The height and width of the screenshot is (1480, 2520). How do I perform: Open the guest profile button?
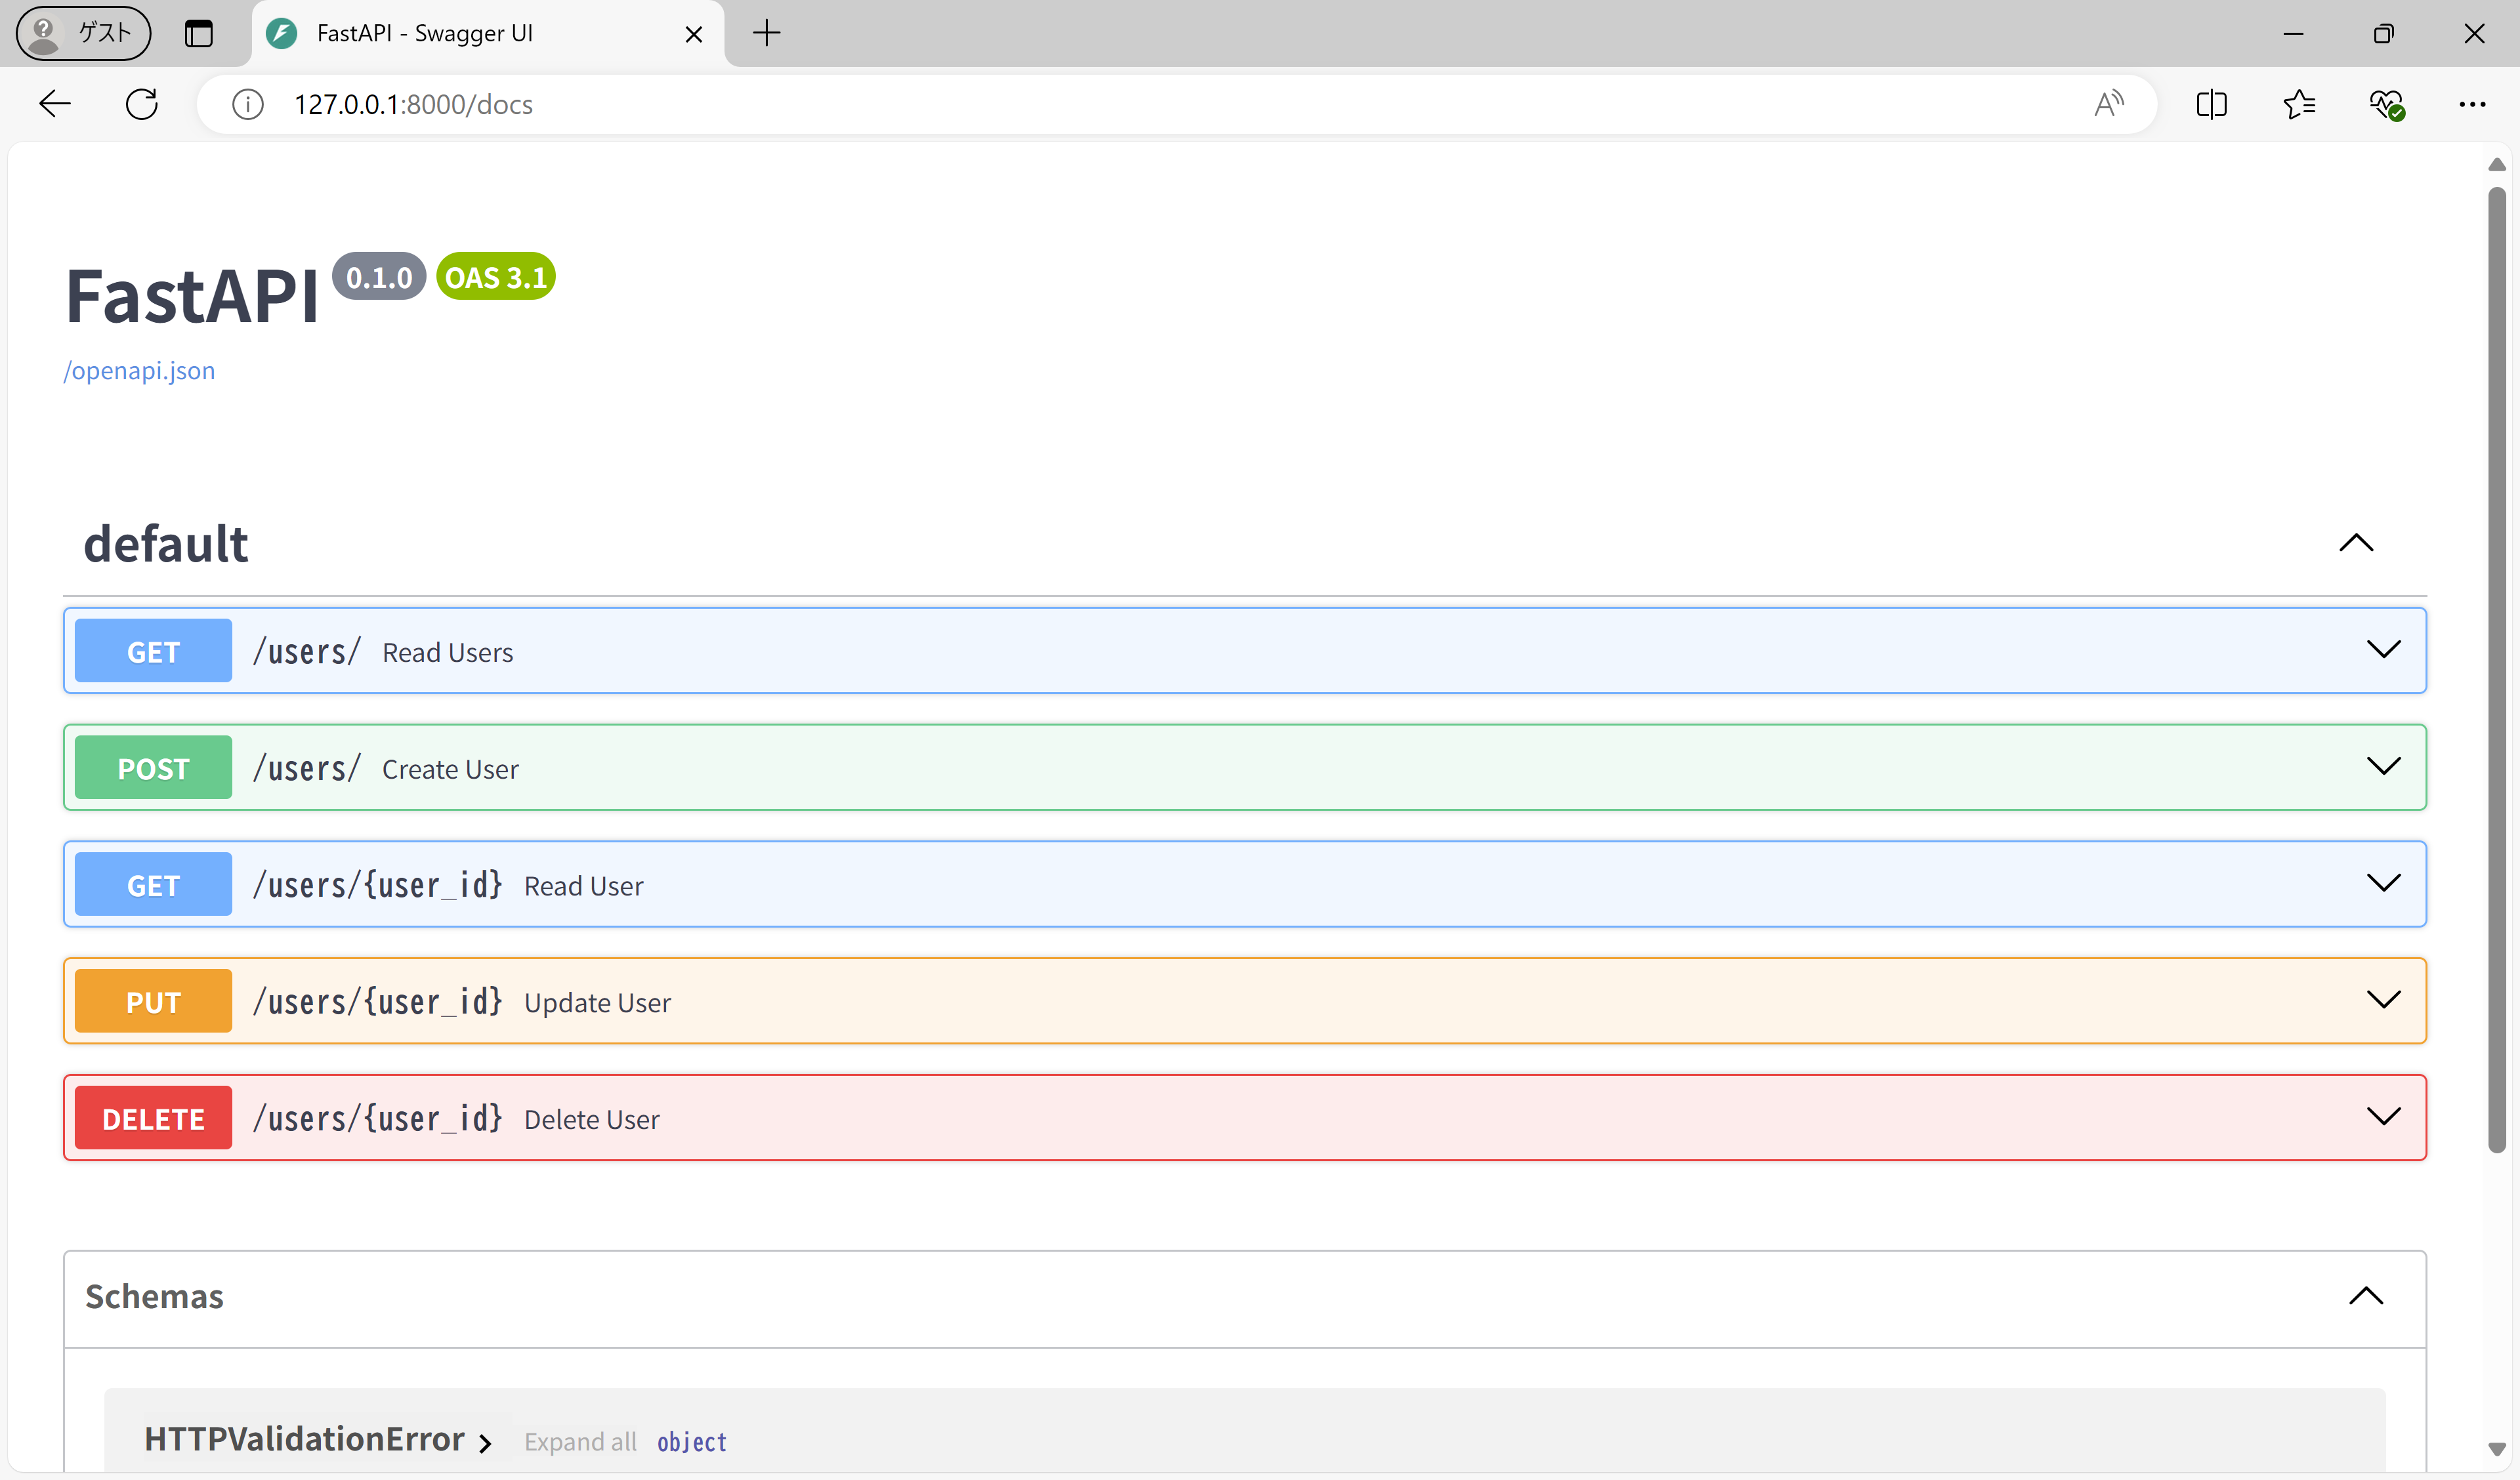pos(83,33)
